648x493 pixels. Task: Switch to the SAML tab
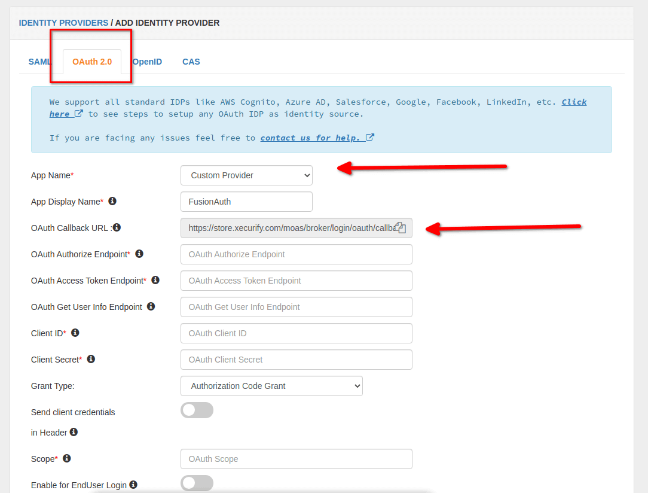[x=39, y=62]
